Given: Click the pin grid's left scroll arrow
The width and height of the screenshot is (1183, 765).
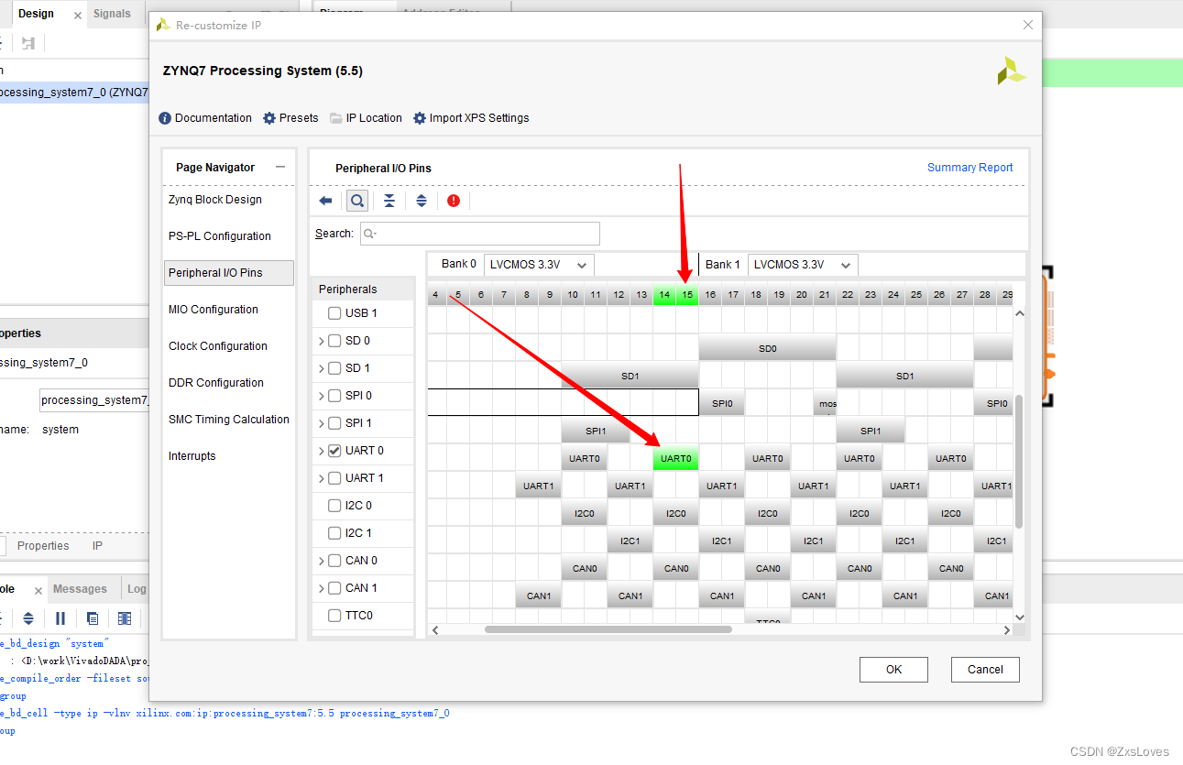Looking at the screenshot, I should pyautogui.click(x=435, y=630).
